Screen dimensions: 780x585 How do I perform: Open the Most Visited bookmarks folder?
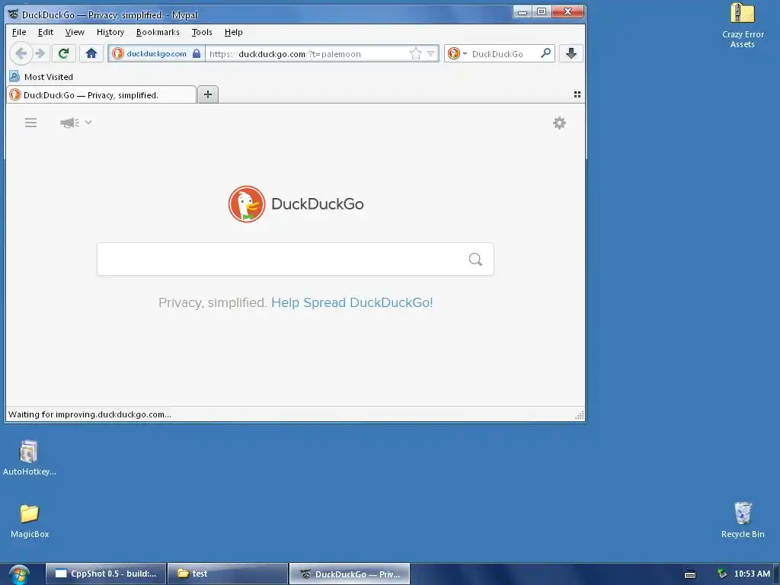click(41, 77)
